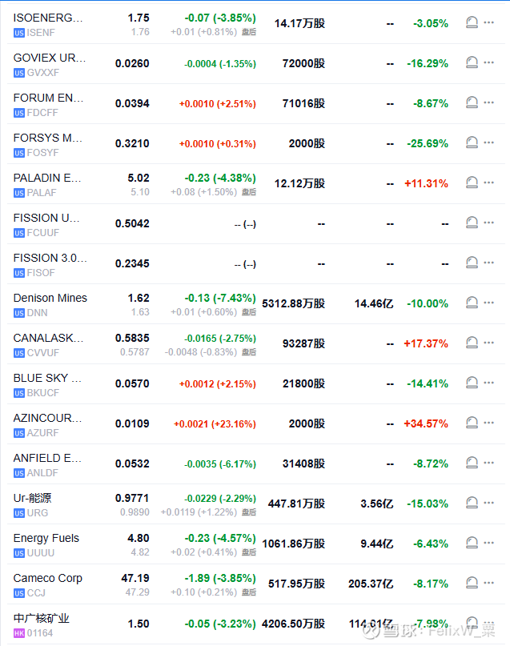This screenshot has width=510, height=646.
Task: Open Cameco Corp stock name
Action: click(x=48, y=578)
